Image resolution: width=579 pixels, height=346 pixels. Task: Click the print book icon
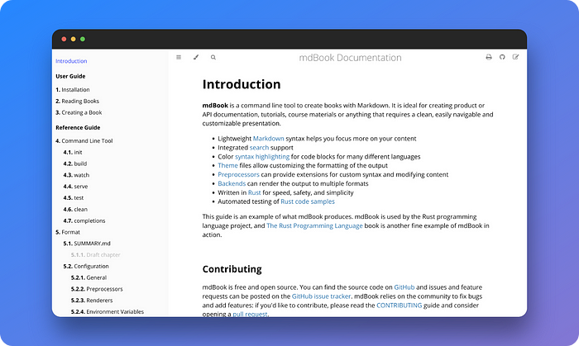coord(489,57)
